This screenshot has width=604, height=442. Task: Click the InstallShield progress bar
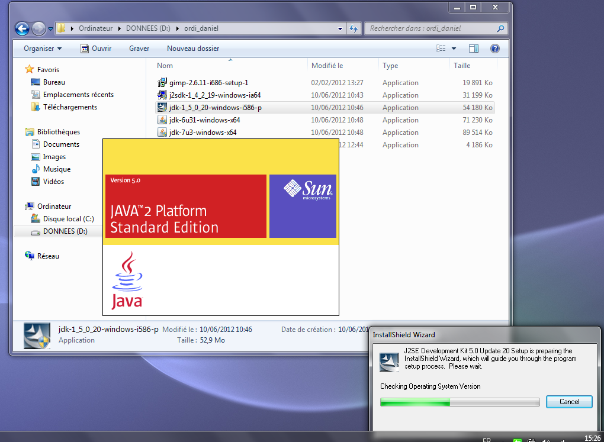click(460, 402)
